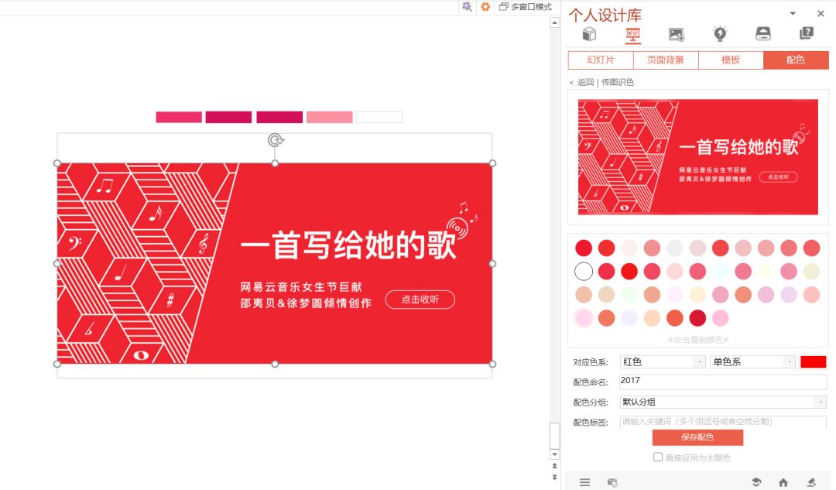Image resolution: width=836 pixels, height=490 pixels.
Task: Open the graduation cap tutorial icon
Action: [756, 482]
